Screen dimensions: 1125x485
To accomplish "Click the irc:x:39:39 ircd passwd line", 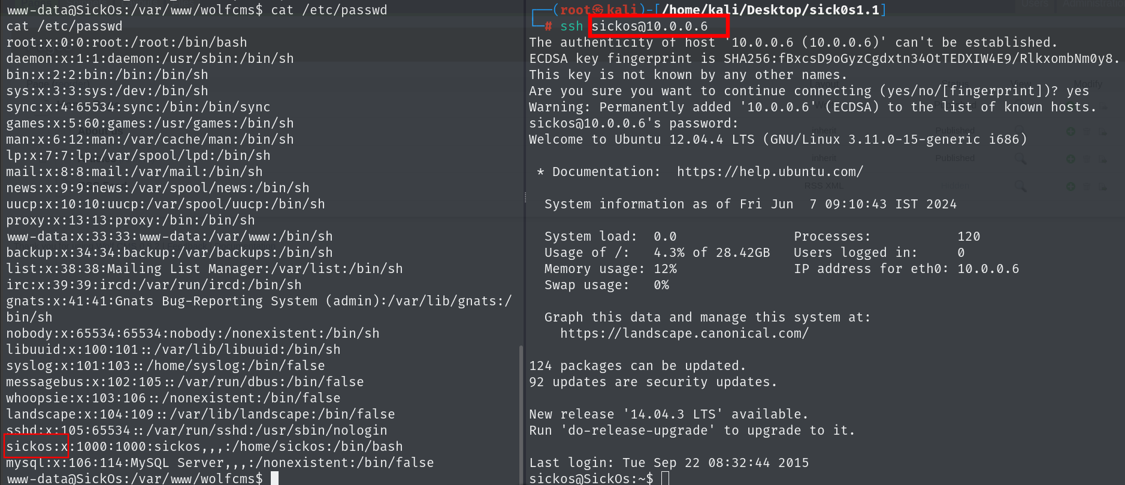I will (x=154, y=285).
